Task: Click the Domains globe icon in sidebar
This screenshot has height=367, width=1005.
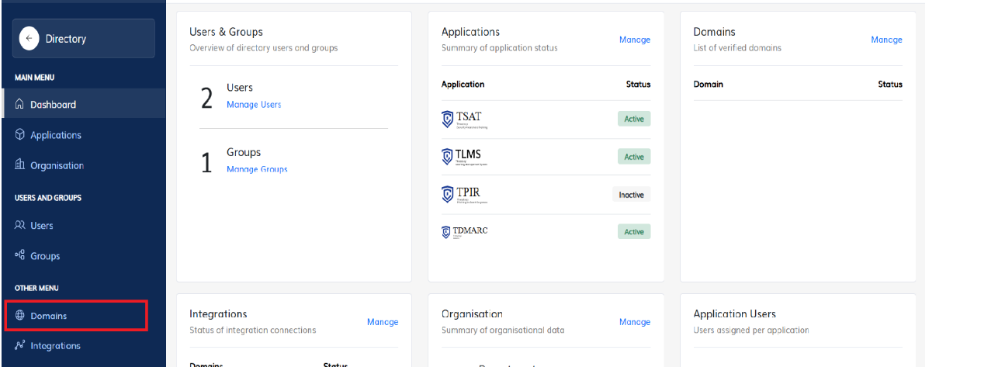Action: [x=20, y=316]
